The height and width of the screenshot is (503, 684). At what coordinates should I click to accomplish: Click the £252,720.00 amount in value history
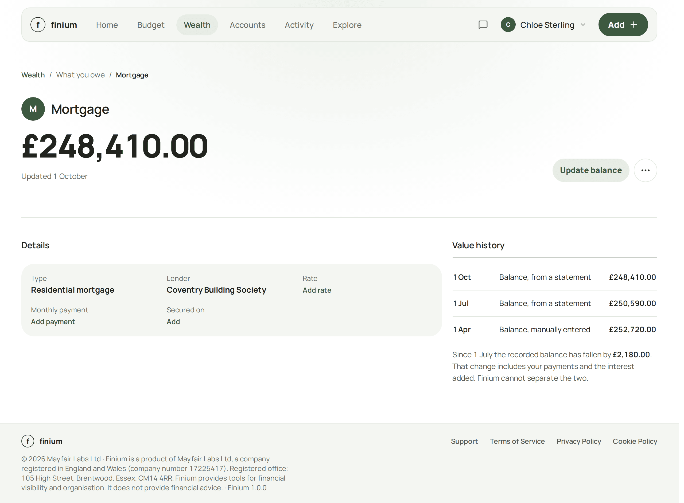pyautogui.click(x=632, y=329)
